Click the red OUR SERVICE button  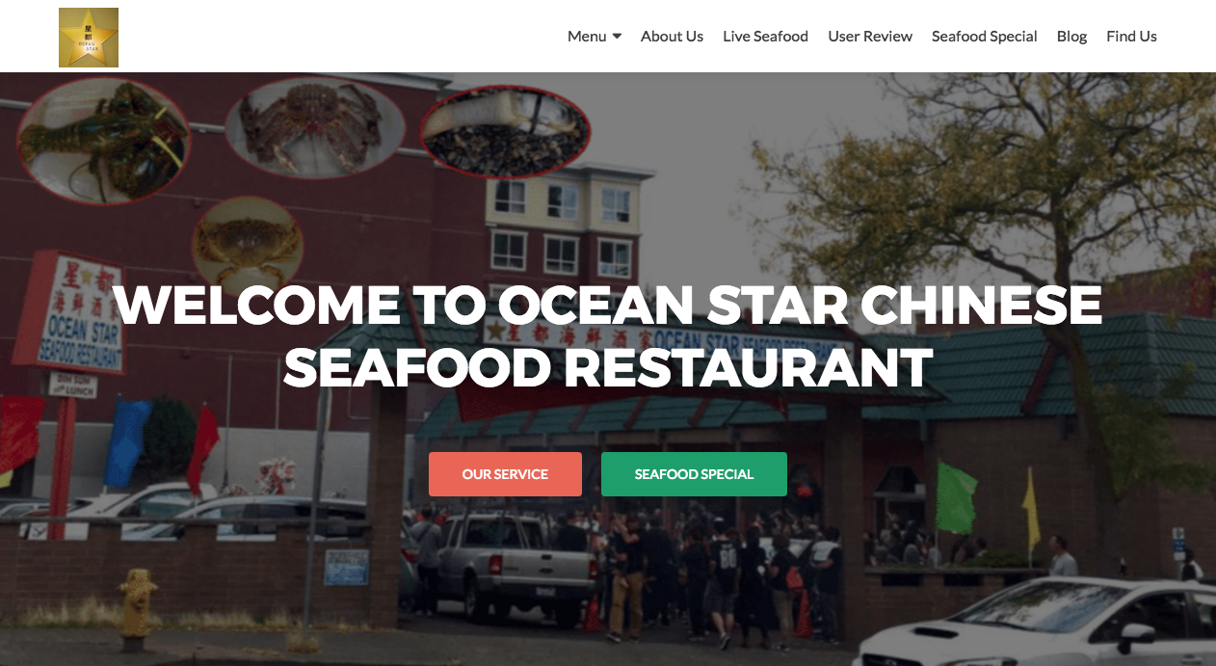point(505,474)
